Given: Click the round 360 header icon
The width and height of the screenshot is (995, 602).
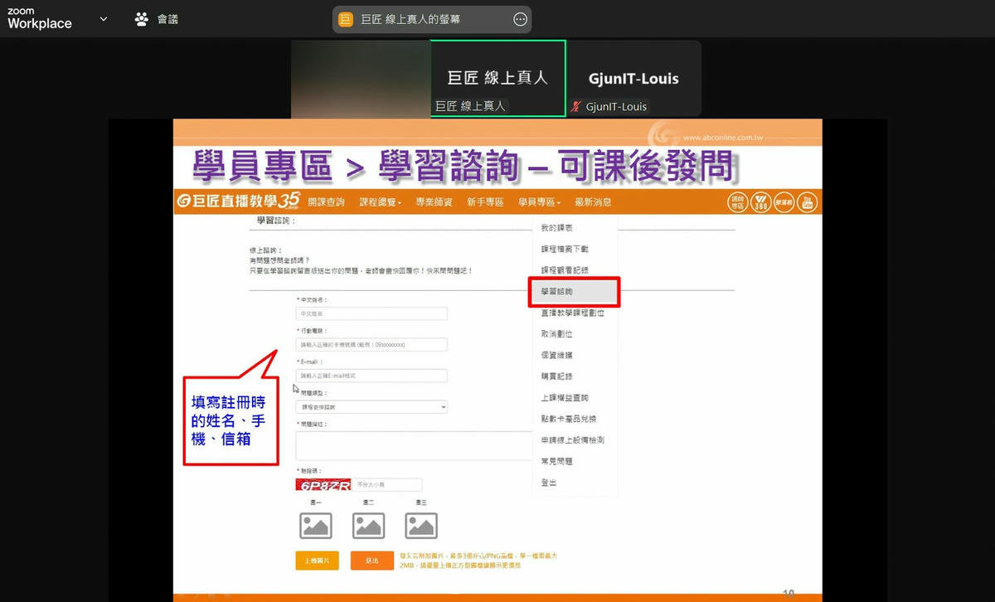Looking at the screenshot, I should (760, 202).
